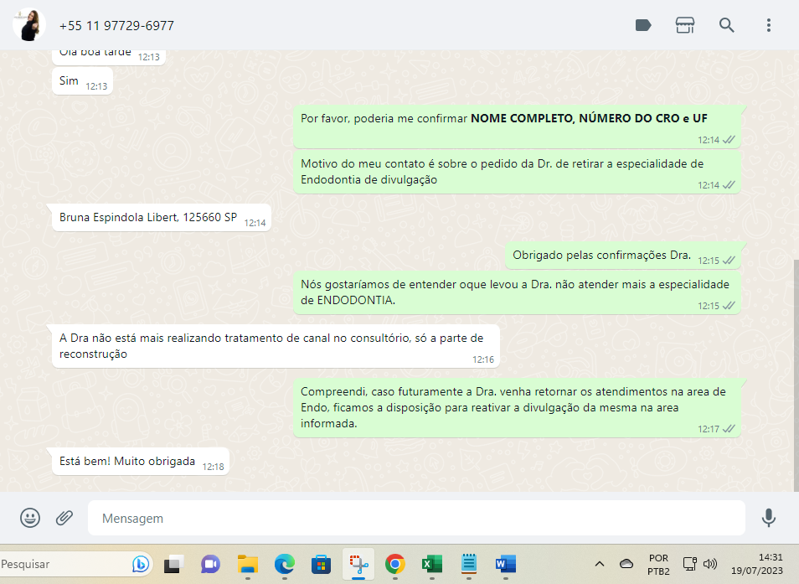The image size is (799, 584).
Task: Open contact info for +55 11 97729-6977
Action: point(116,25)
